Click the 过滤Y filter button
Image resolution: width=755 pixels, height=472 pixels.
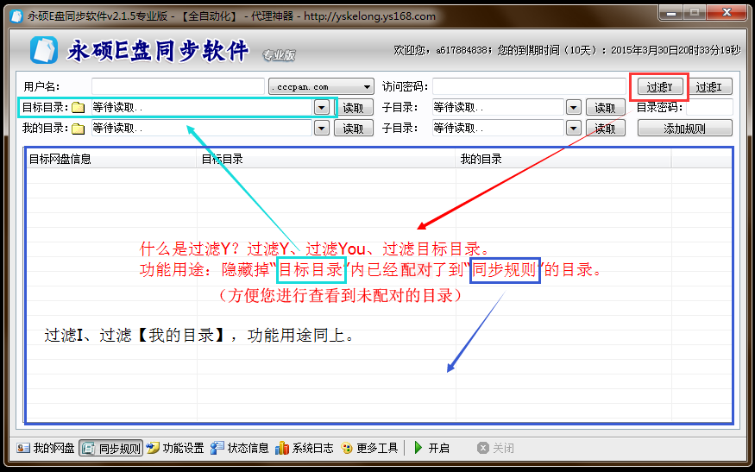point(659,87)
